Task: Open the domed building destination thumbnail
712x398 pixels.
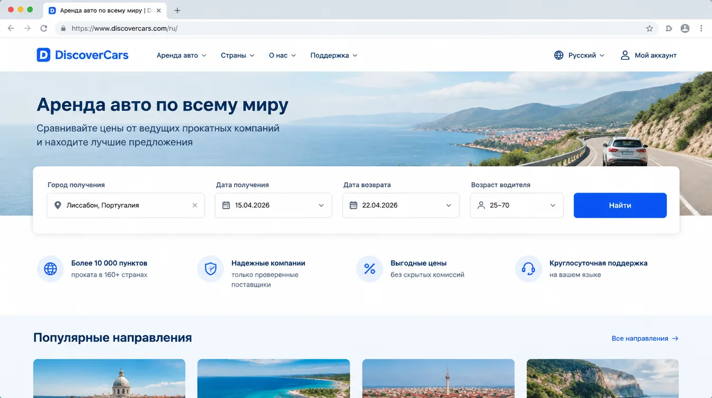Action: tap(109, 378)
